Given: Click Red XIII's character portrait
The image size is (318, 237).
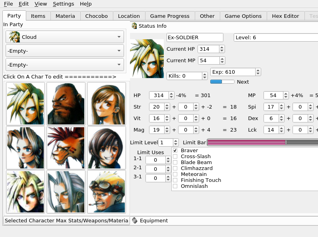Looking at the screenshot, I should [x=65, y=148].
